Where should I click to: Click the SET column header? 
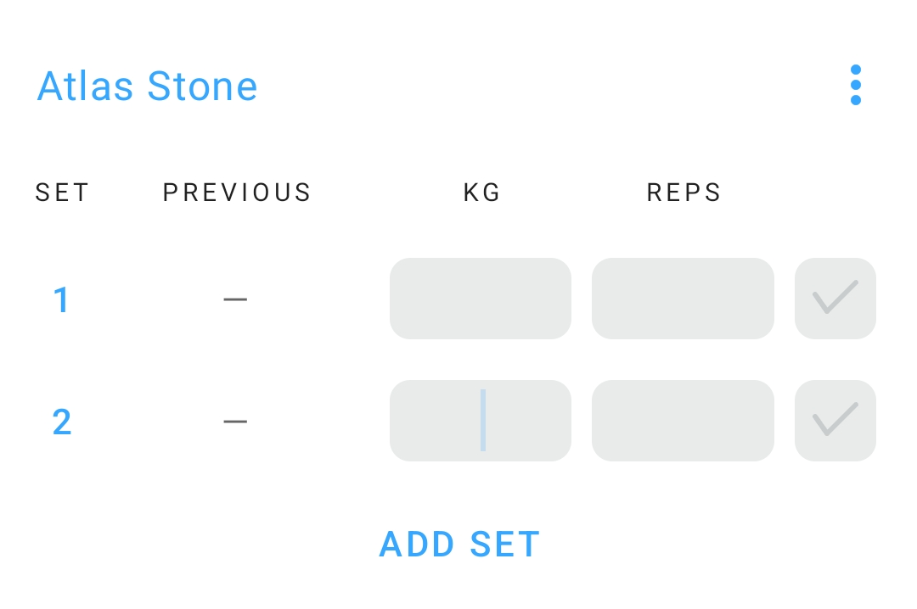(x=62, y=193)
